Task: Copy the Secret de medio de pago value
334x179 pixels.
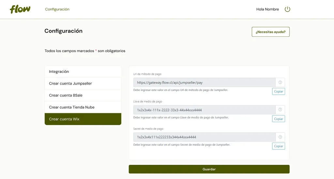Action: click(x=279, y=146)
